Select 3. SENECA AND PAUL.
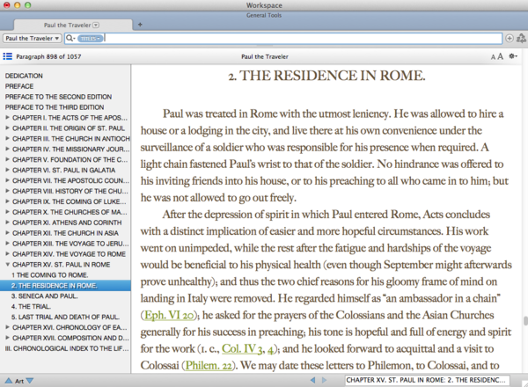 [x=45, y=296]
